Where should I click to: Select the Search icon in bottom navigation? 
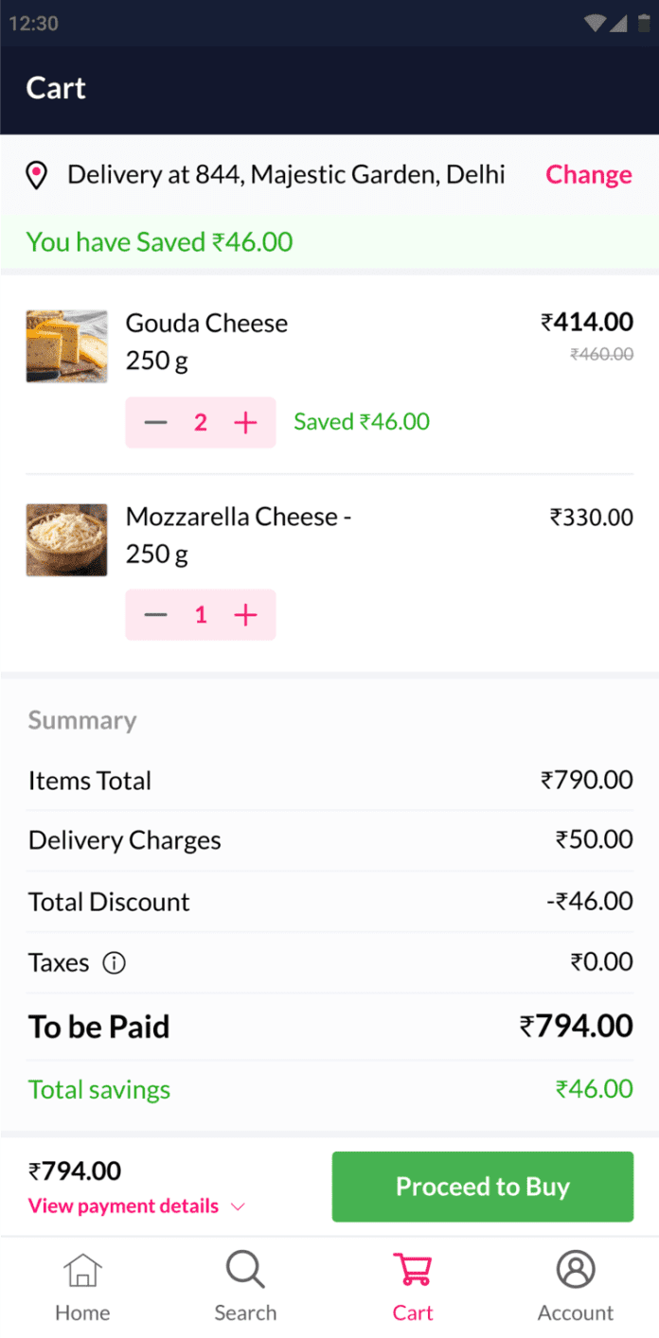[245, 1269]
